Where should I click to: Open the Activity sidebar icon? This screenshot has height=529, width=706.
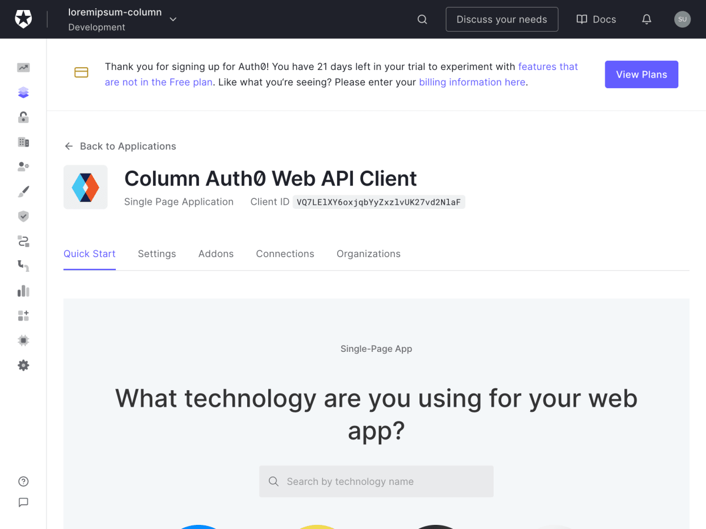pos(24,68)
